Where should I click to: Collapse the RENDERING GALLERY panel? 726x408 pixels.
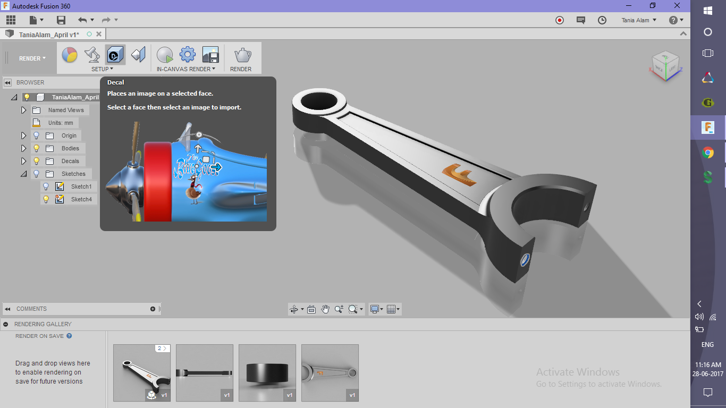[x=5, y=324]
